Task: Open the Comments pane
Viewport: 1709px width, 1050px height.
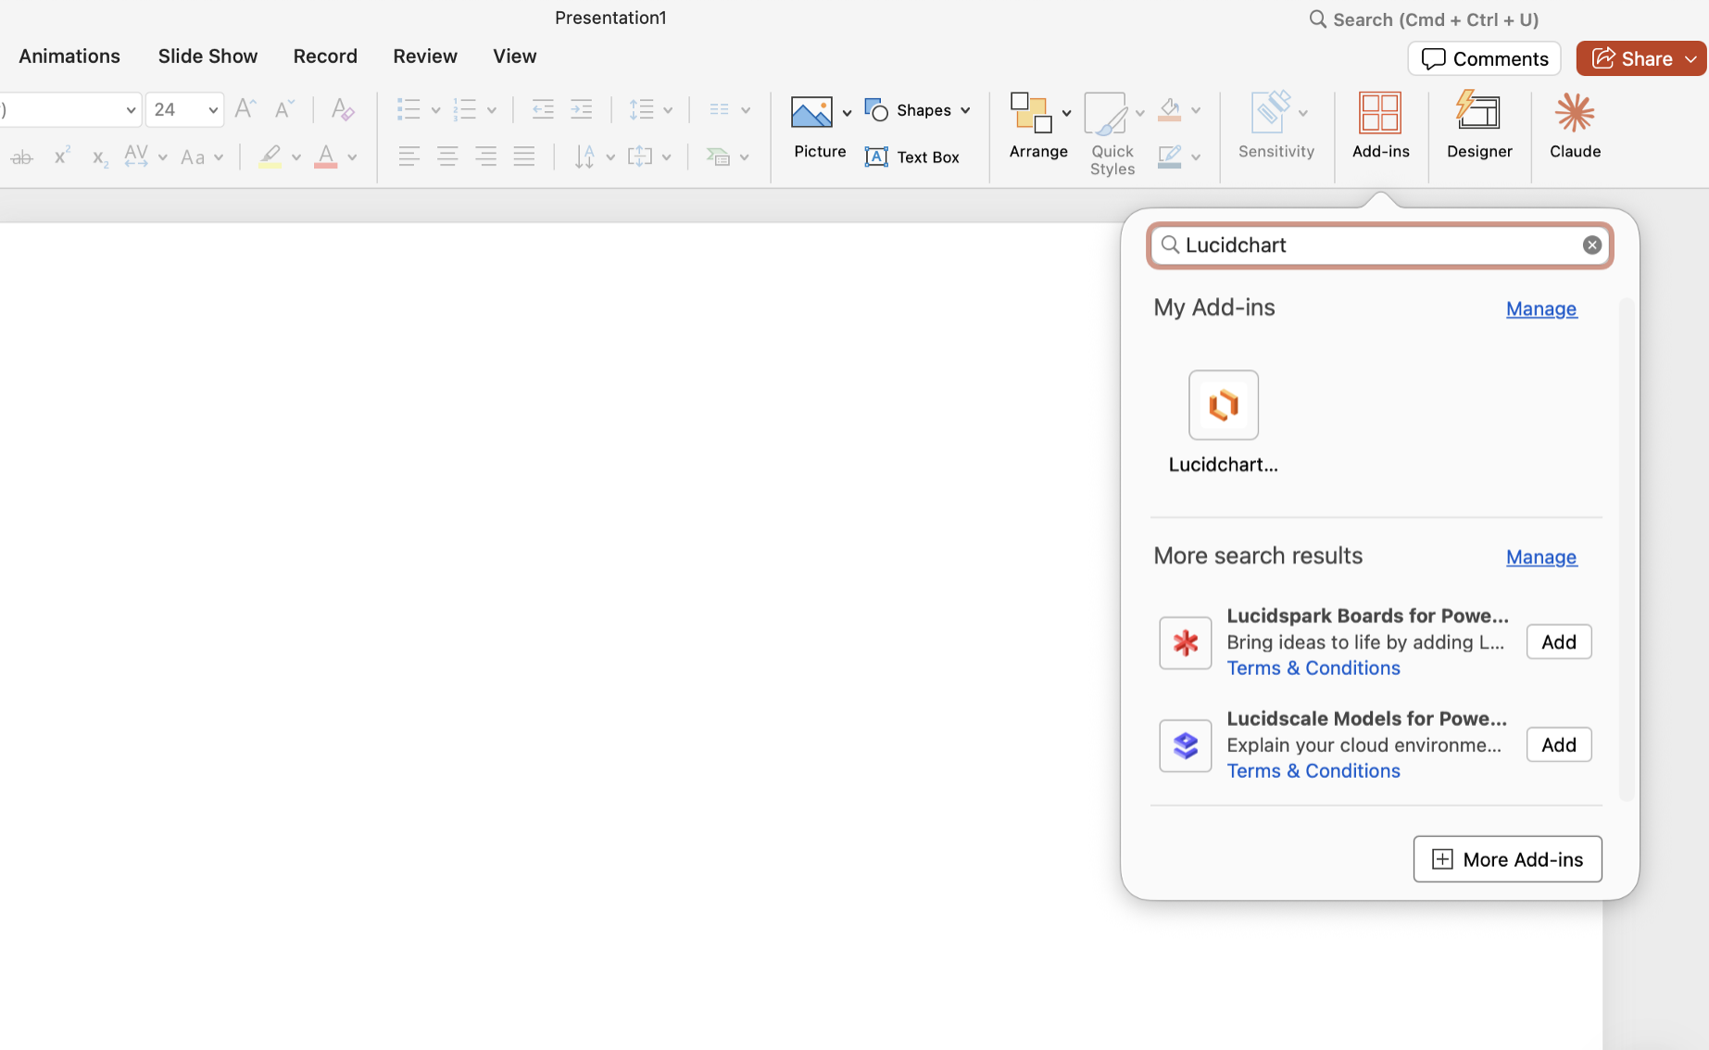Action: click(1484, 58)
